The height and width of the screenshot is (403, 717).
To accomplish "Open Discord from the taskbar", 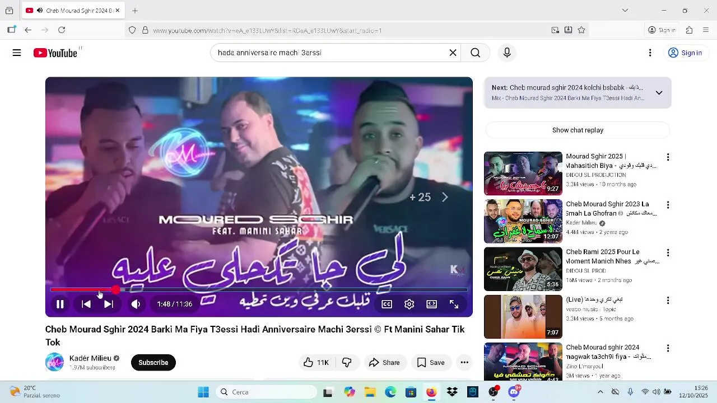I will pyautogui.click(x=514, y=392).
